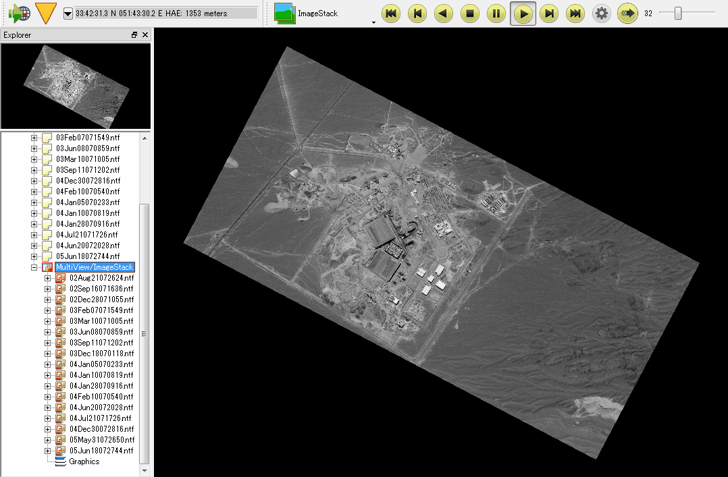Image resolution: width=728 pixels, height=477 pixels.
Task: Pause the image stack animation
Action: point(496,13)
